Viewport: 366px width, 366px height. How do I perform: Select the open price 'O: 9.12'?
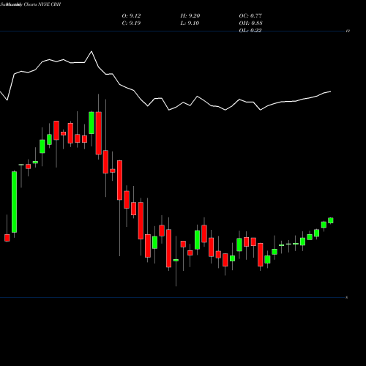131,16
